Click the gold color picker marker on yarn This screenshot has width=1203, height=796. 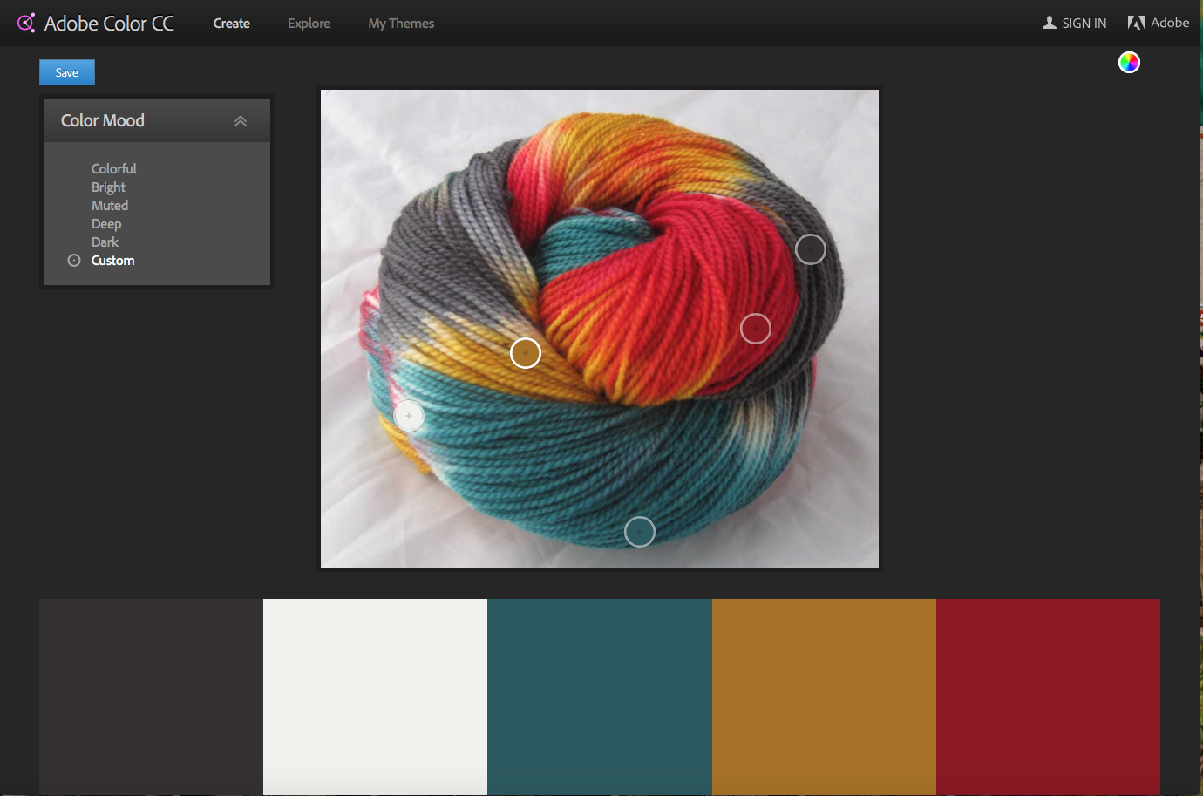point(526,353)
